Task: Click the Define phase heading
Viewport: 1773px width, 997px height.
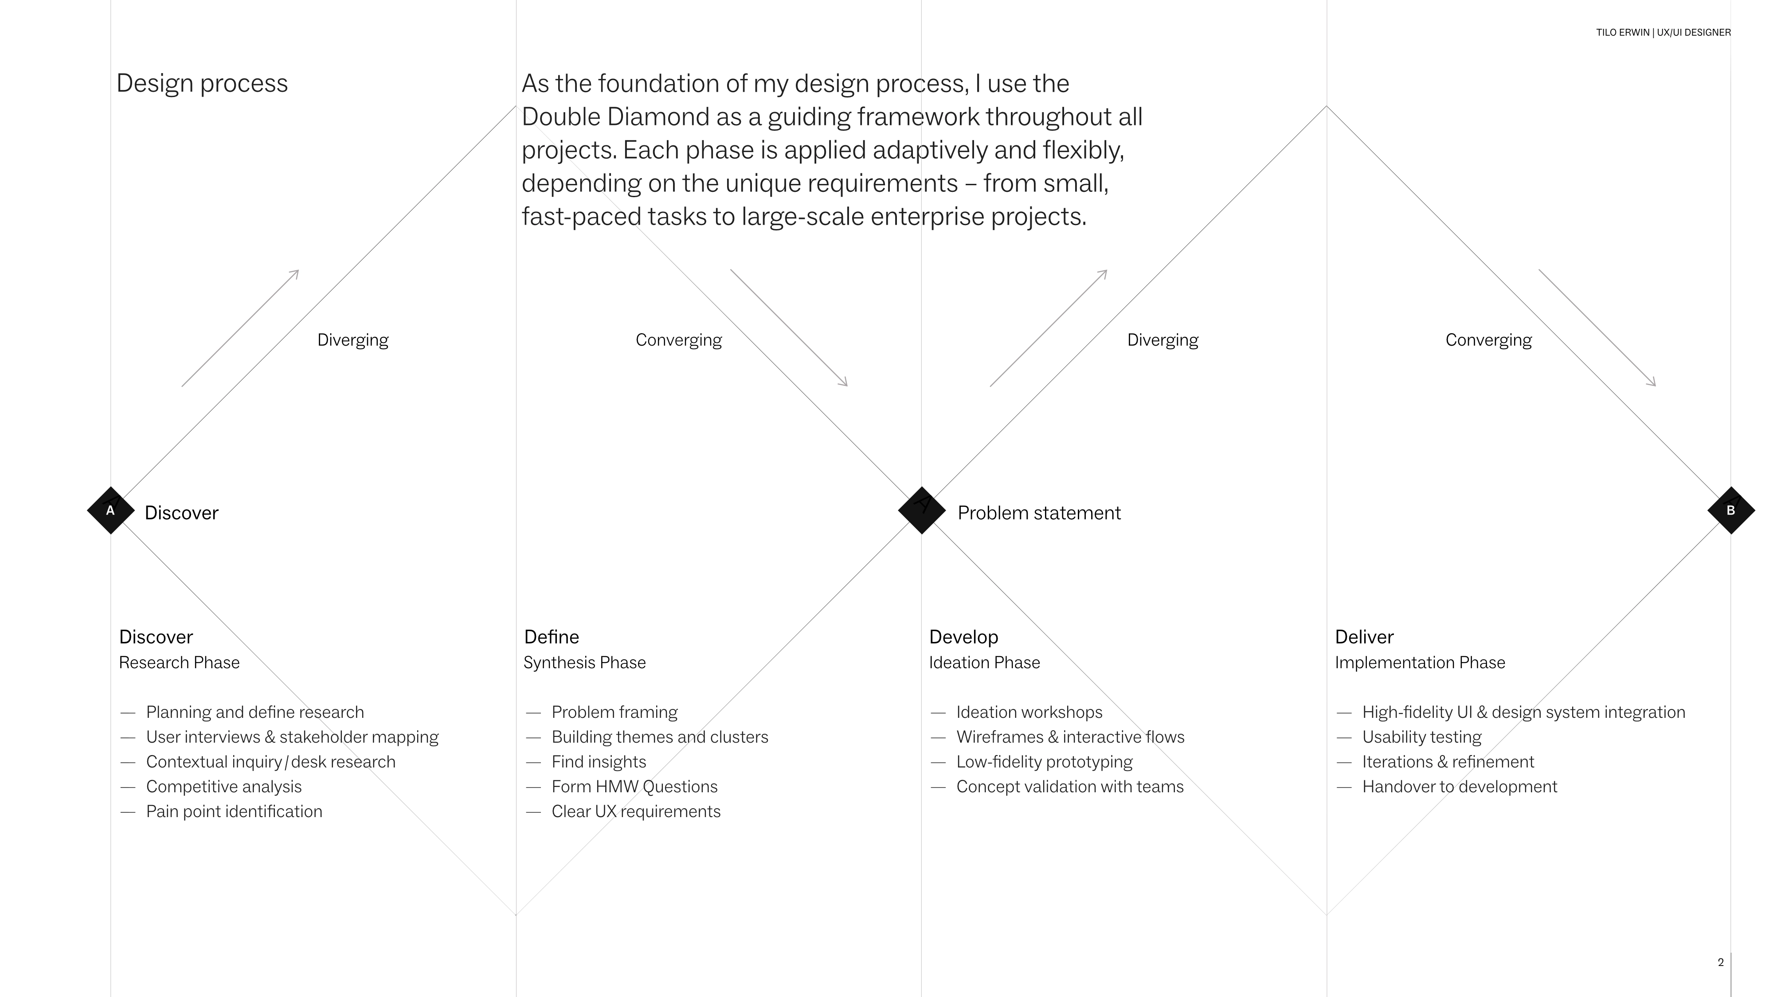Action: (x=551, y=637)
